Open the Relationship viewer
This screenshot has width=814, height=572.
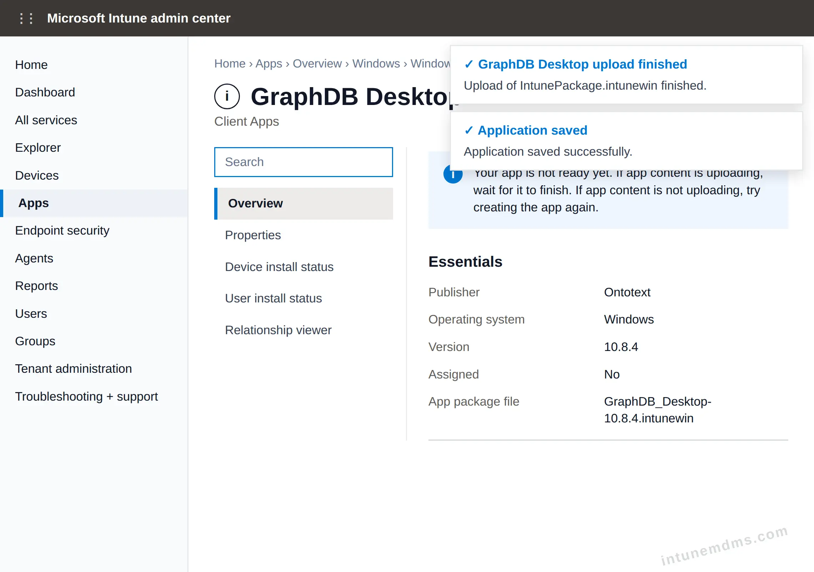click(278, 330)
